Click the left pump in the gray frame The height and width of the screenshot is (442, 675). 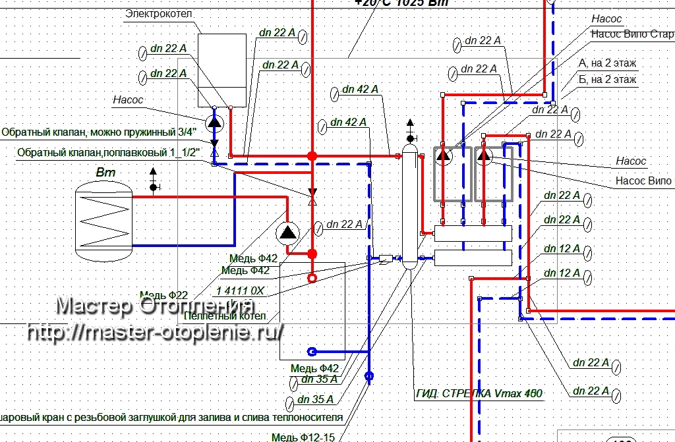[444, 156]
